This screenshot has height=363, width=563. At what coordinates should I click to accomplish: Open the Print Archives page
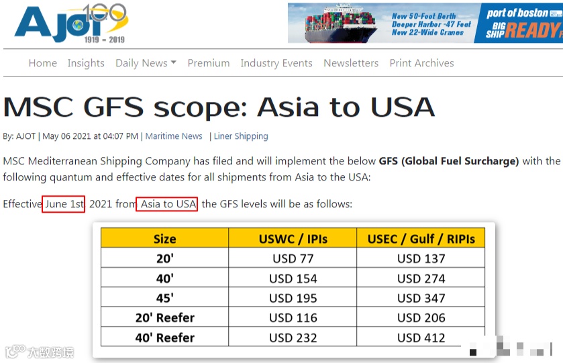coord(421,63)
